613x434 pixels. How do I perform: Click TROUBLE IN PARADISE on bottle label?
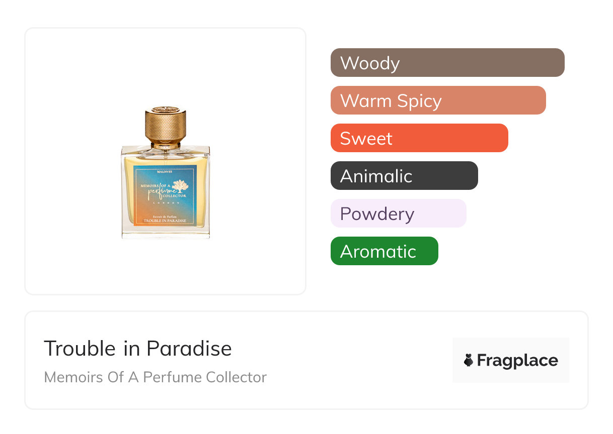pyautogui.click(x=165, y=221)
